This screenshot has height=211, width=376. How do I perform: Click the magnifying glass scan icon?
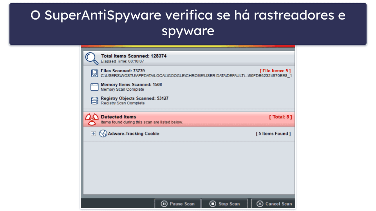[92, 58]
